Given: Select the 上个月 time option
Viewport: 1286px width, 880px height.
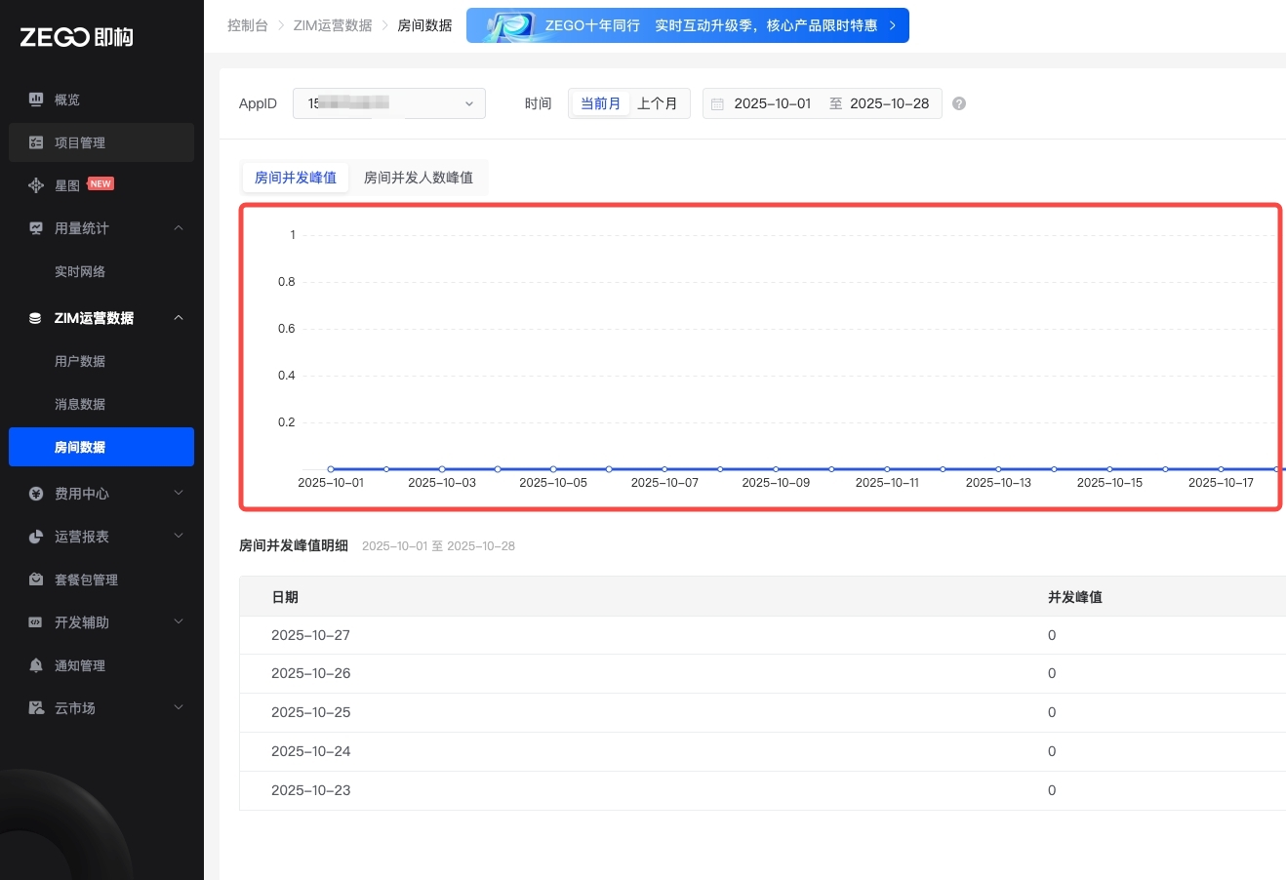Looking at the screenshot, I should 657,103.
